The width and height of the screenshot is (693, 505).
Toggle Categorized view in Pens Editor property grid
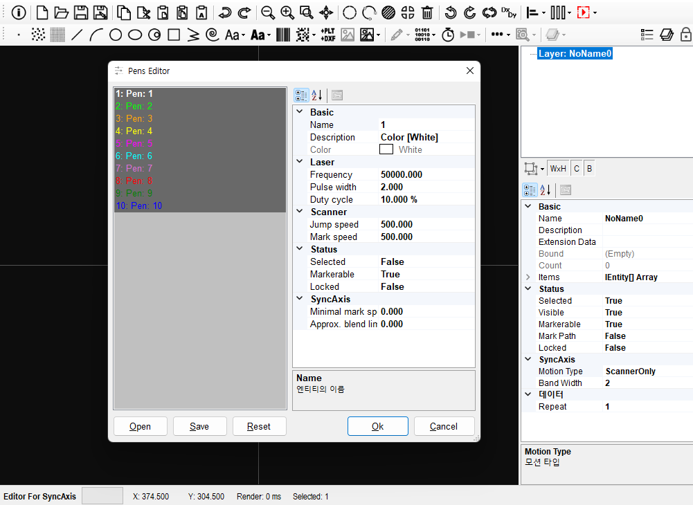301,95
